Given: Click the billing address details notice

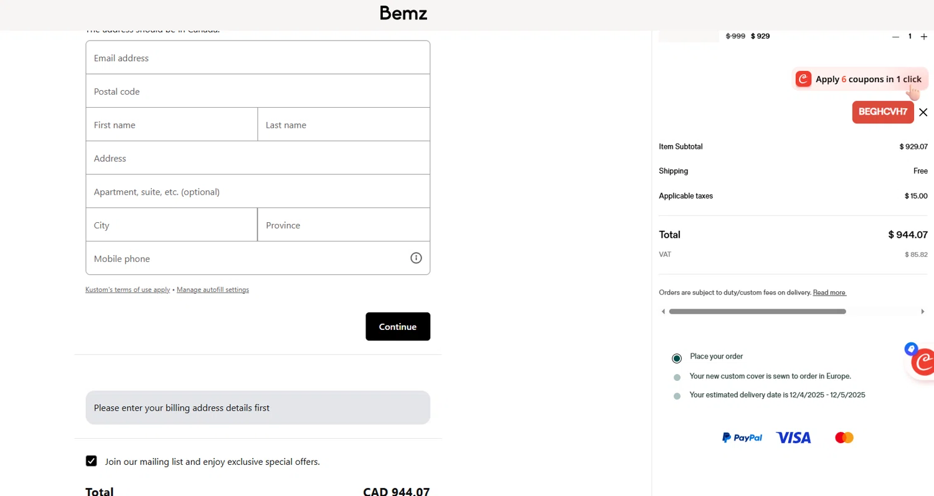Looking at the screenshot, I should [x=258, y=408].
